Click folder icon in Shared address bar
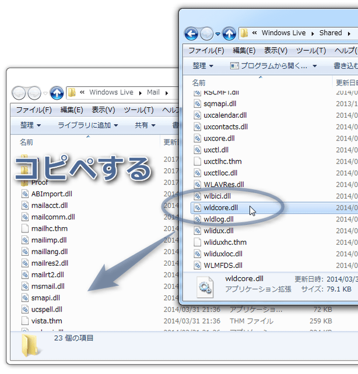 (x=244, y=33)
